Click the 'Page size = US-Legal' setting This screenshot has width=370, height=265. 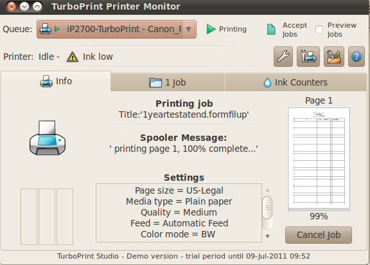(179, 190)
